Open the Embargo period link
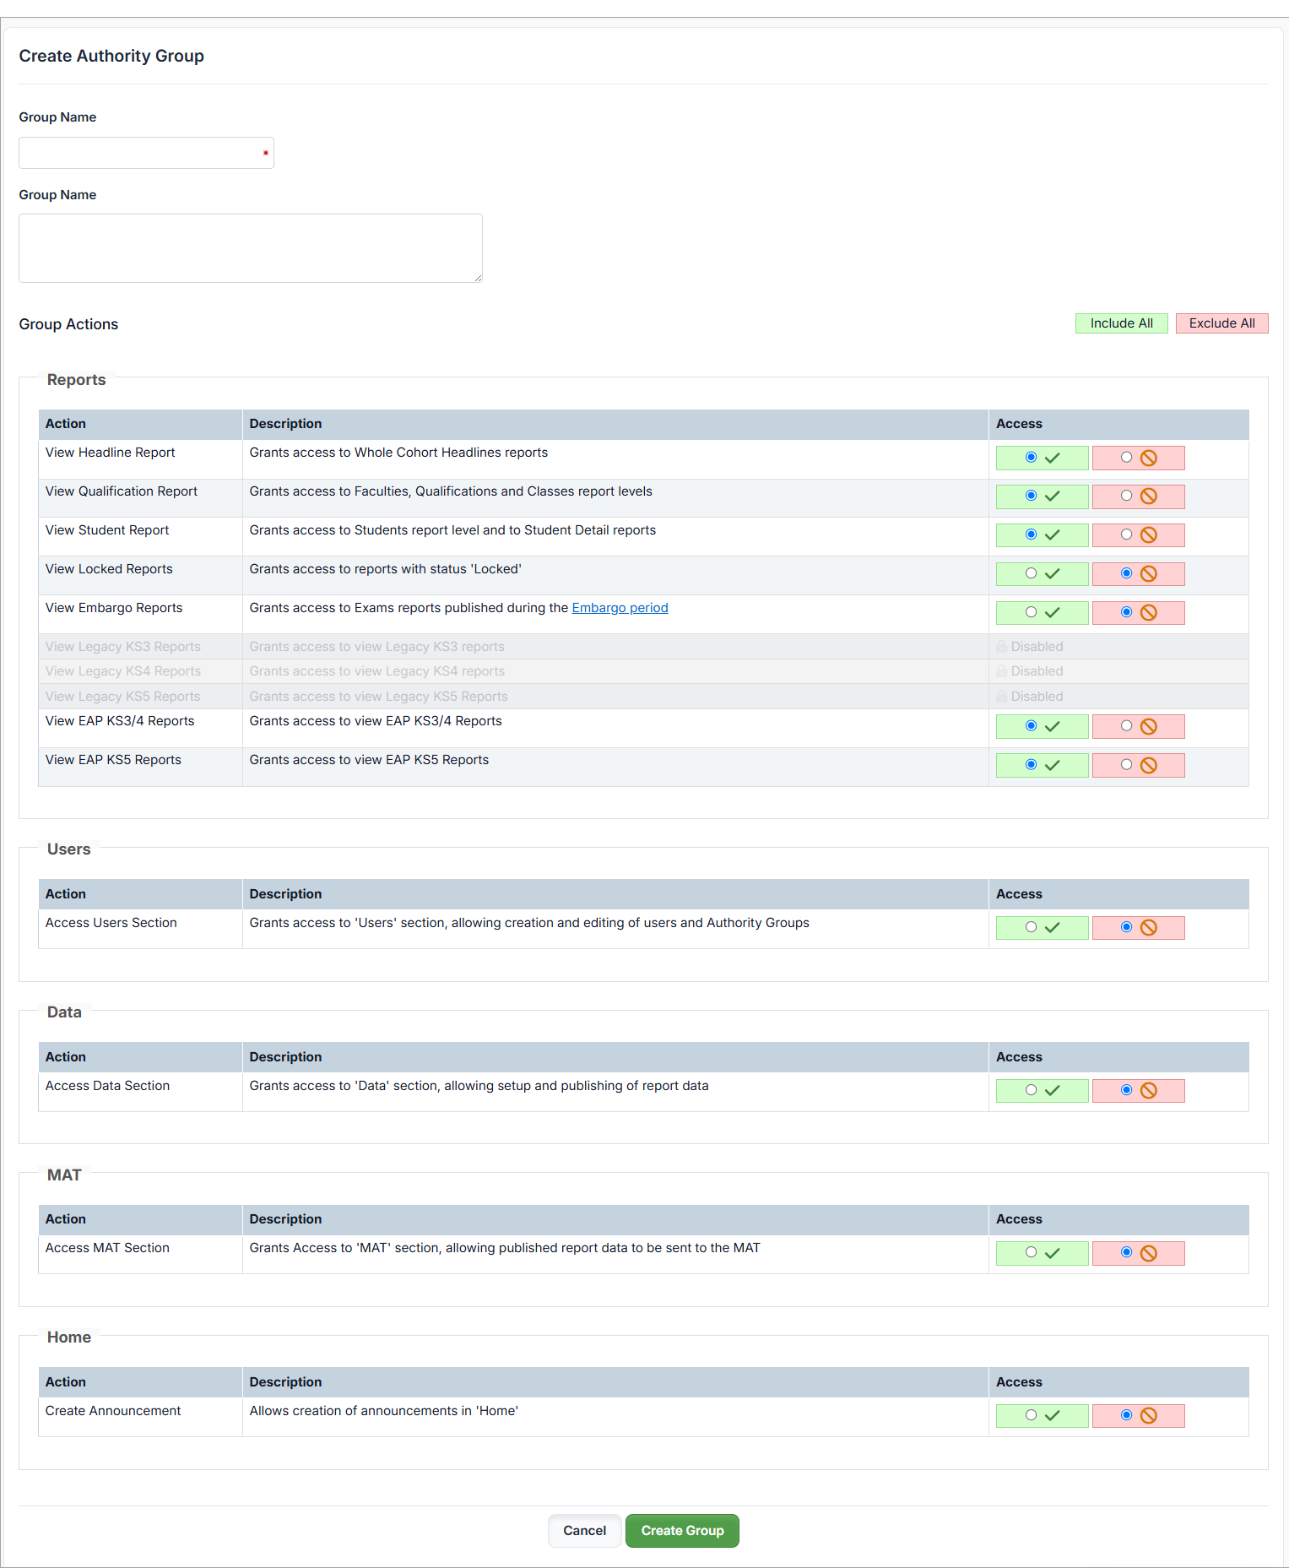The height and width of the screenshot is (1568, 1289). (620, 608)
